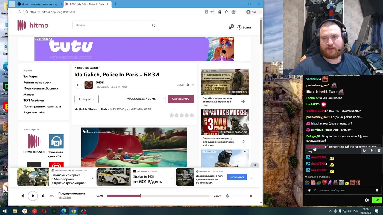Open the Топ Чарты menu item
The width and height of the screenshot is (383, 215).
pyautogui.click(x=31, y=76)
